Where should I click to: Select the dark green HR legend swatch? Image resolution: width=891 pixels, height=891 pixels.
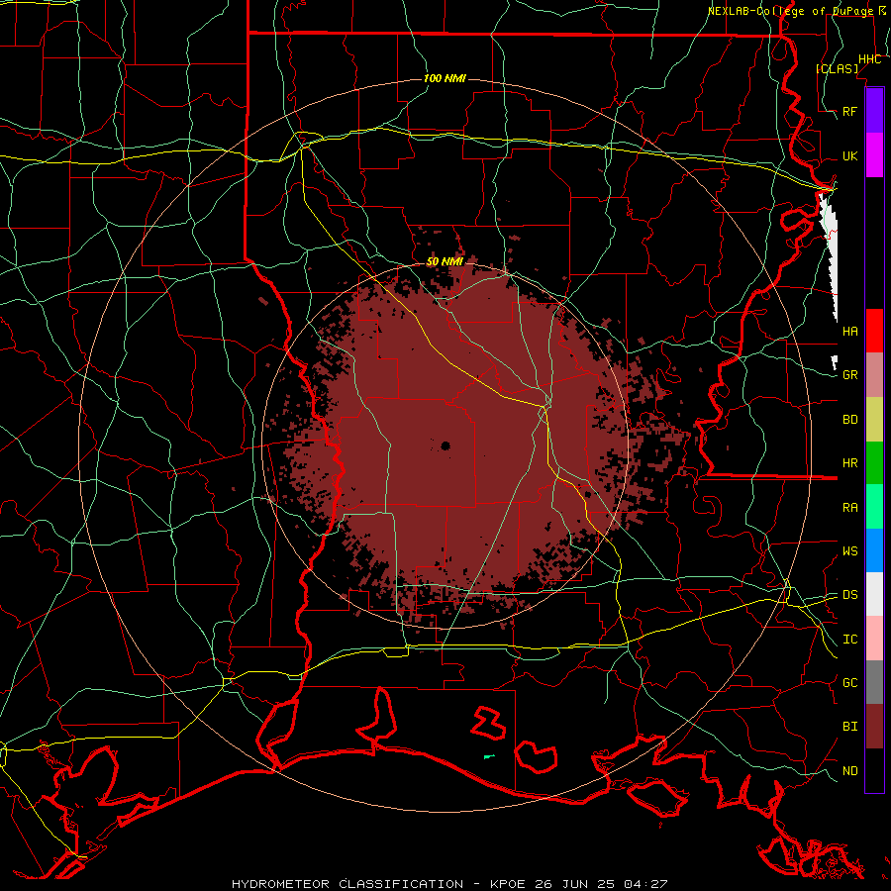[874, 463]
